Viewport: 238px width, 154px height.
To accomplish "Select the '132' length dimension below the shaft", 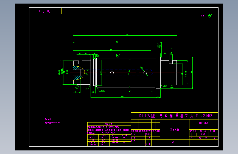I will pyautogui.click(x=122, y=96).
